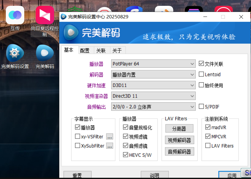Close the 完美解码设置中心 window
The height and width of the screenshot is (179, 251).
coord(241,17)
